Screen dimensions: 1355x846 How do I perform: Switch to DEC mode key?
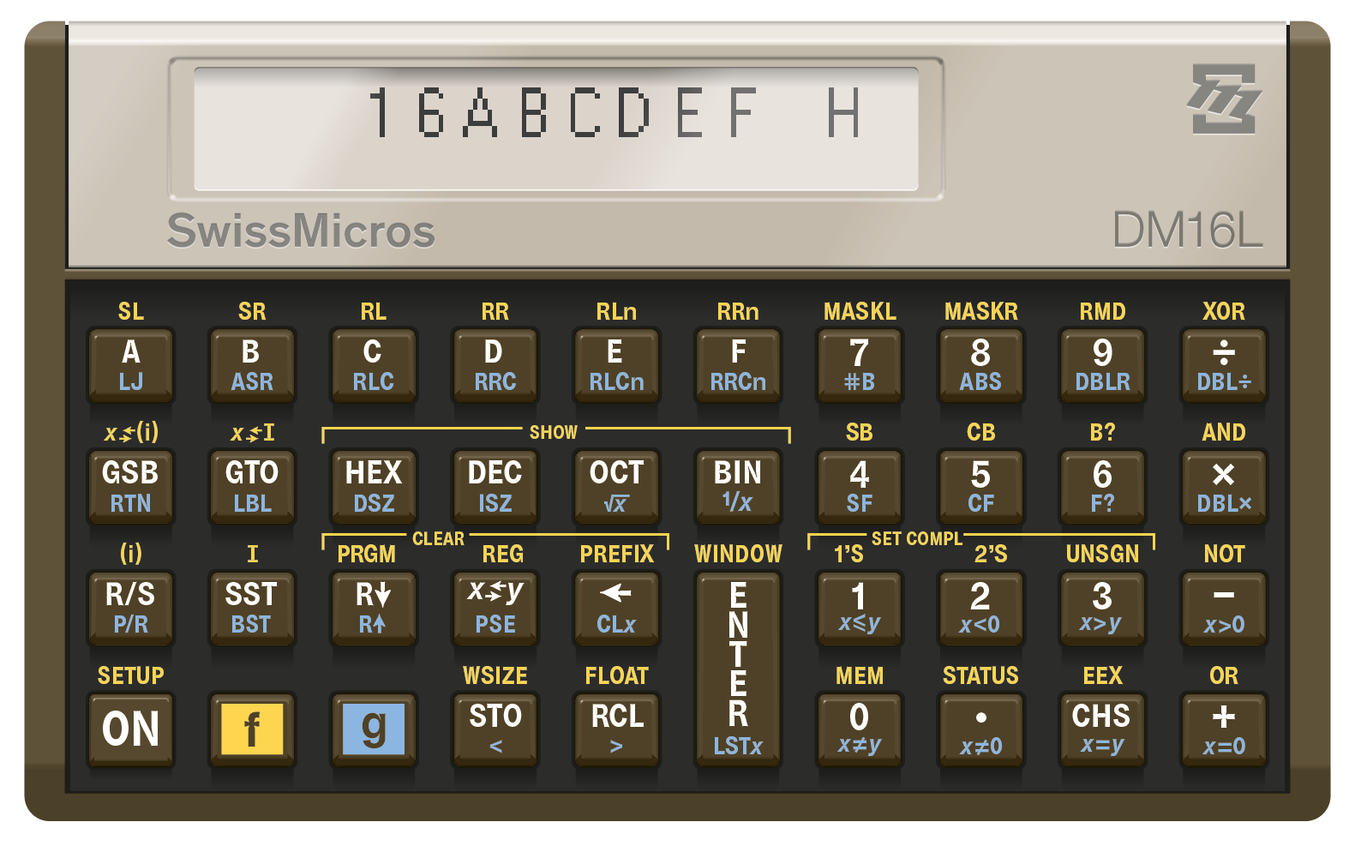(495, 487)
